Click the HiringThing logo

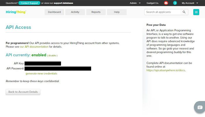point(16,12)
